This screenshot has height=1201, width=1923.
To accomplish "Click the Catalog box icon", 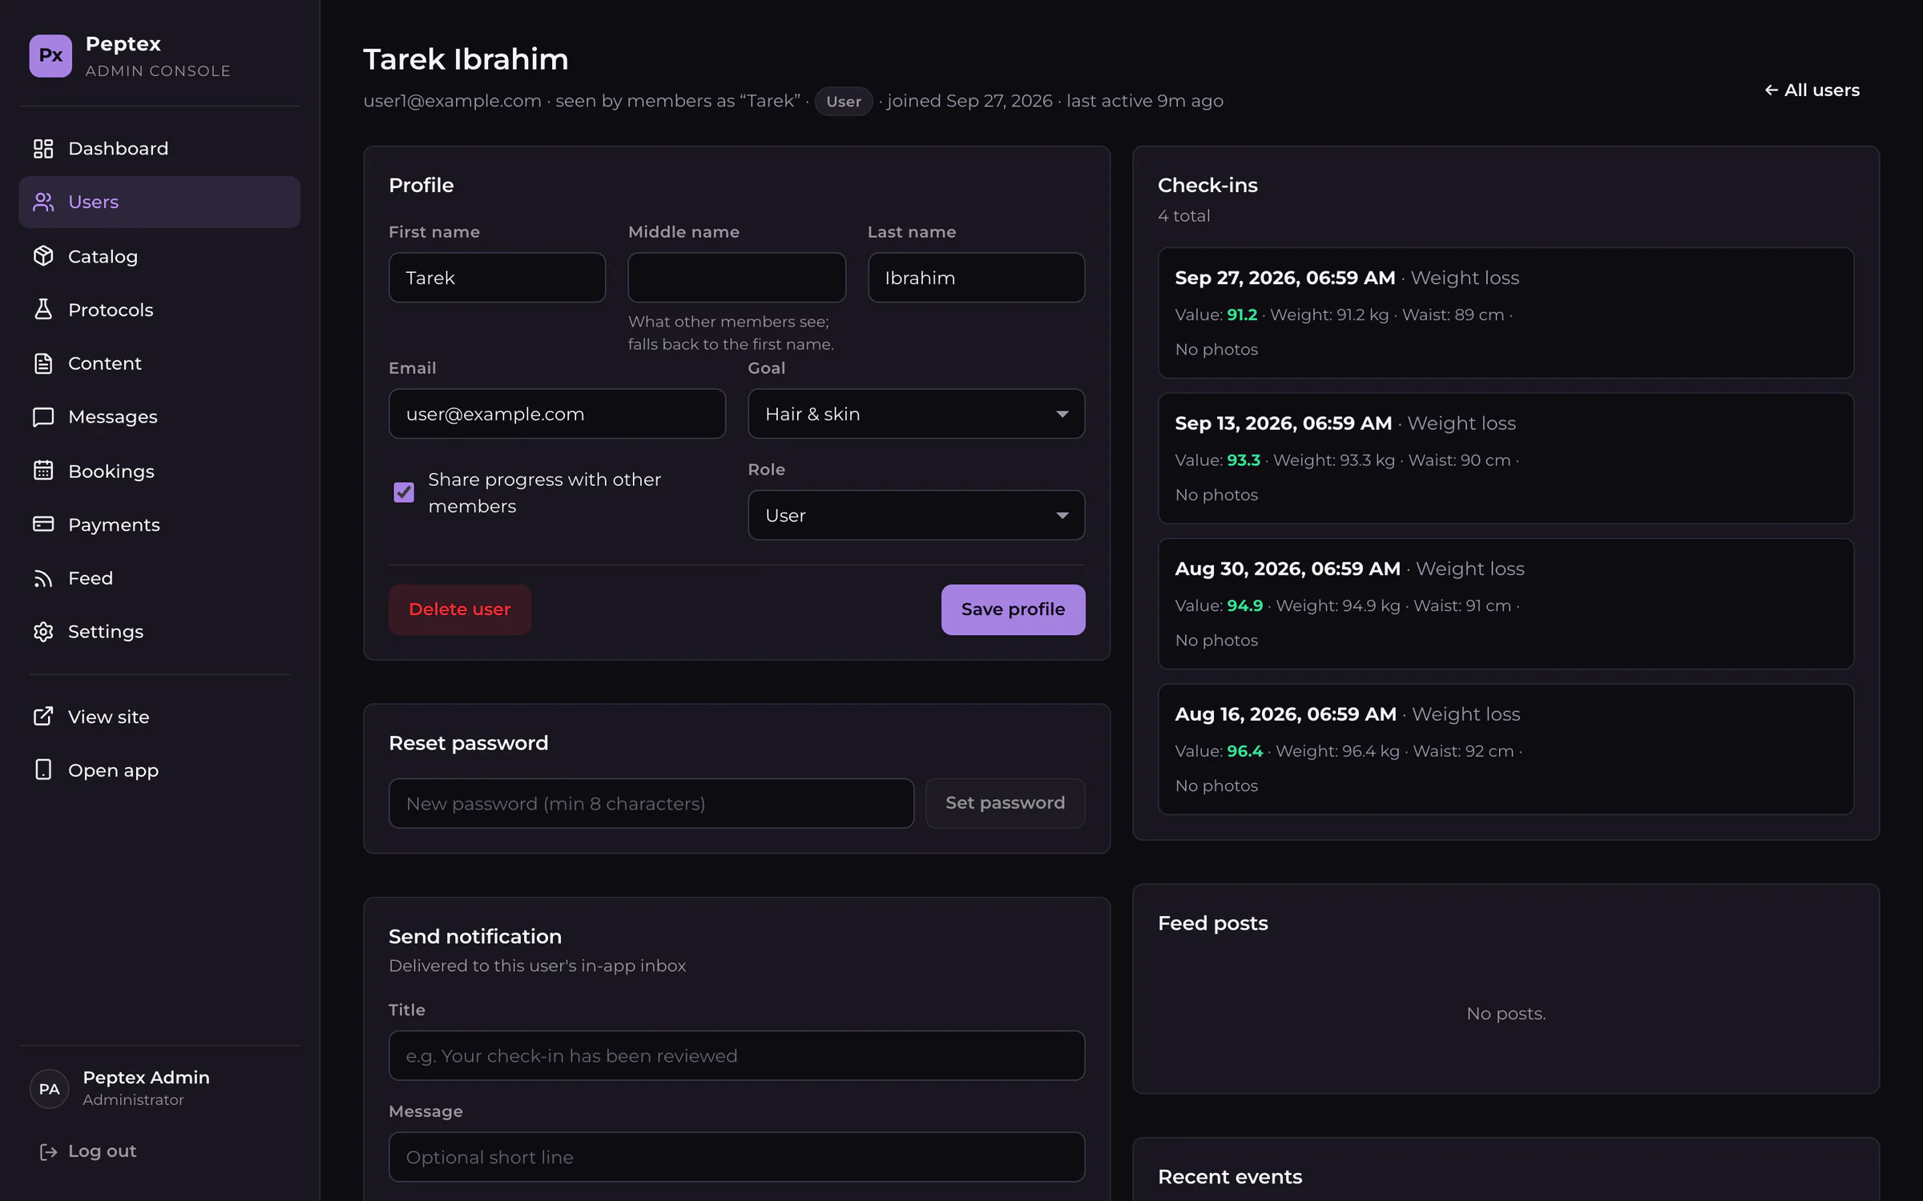I will click(x=43, y=255).
